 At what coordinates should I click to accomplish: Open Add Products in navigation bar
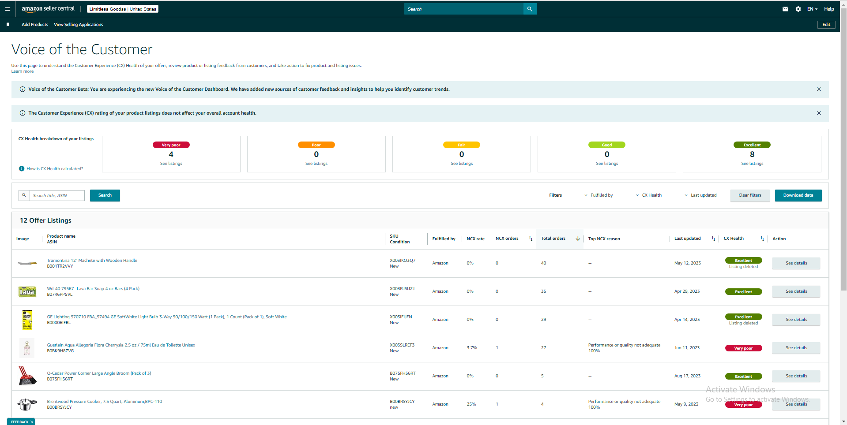pyautogui.click(x=35, y=25)
